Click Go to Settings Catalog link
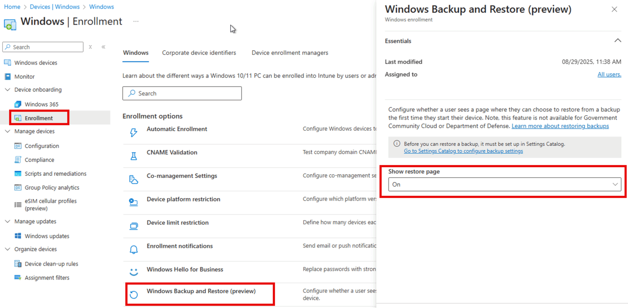628x308 pixels. pos(463,151)
